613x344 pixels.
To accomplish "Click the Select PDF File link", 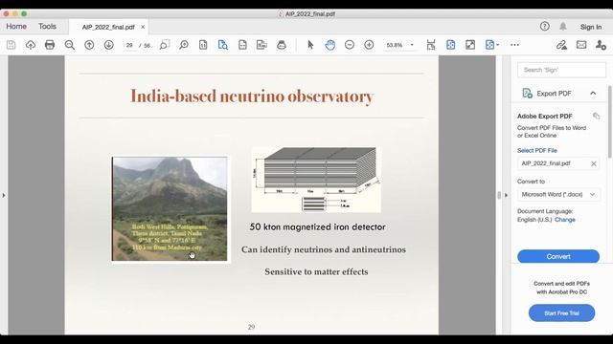I will [537, 150].
